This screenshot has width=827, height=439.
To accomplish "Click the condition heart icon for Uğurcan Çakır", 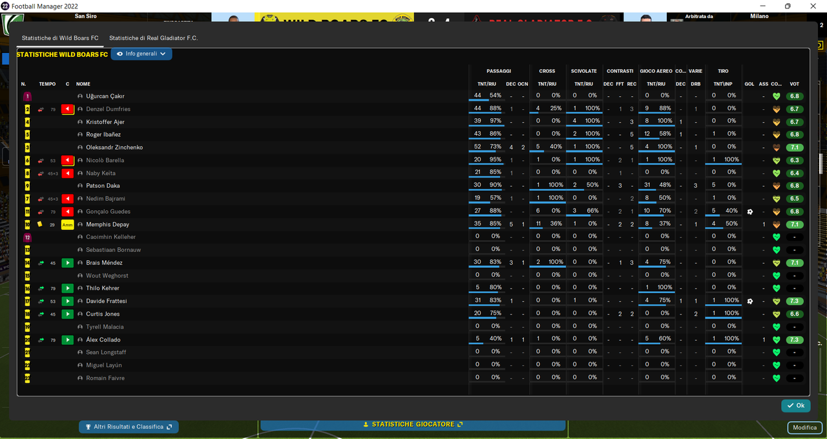I will (x=776, y=96).
